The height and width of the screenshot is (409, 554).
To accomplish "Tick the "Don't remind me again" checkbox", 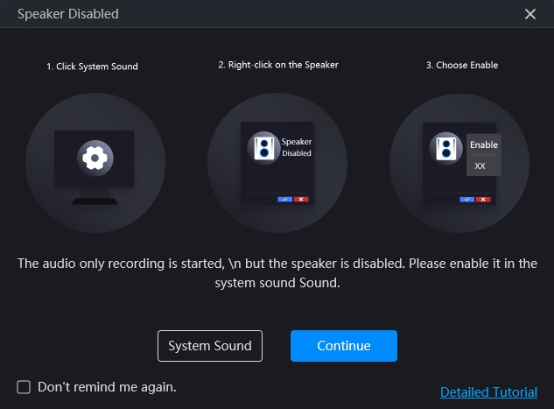I will 24,387.
